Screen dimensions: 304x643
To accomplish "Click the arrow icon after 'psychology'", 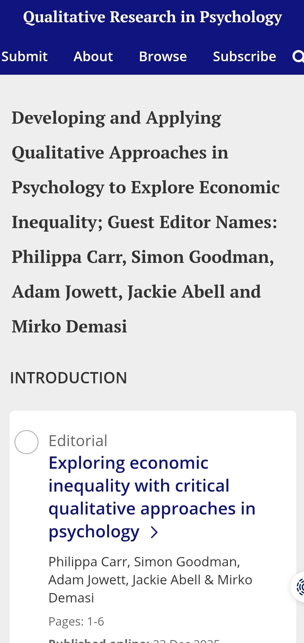I will [154, 533].
